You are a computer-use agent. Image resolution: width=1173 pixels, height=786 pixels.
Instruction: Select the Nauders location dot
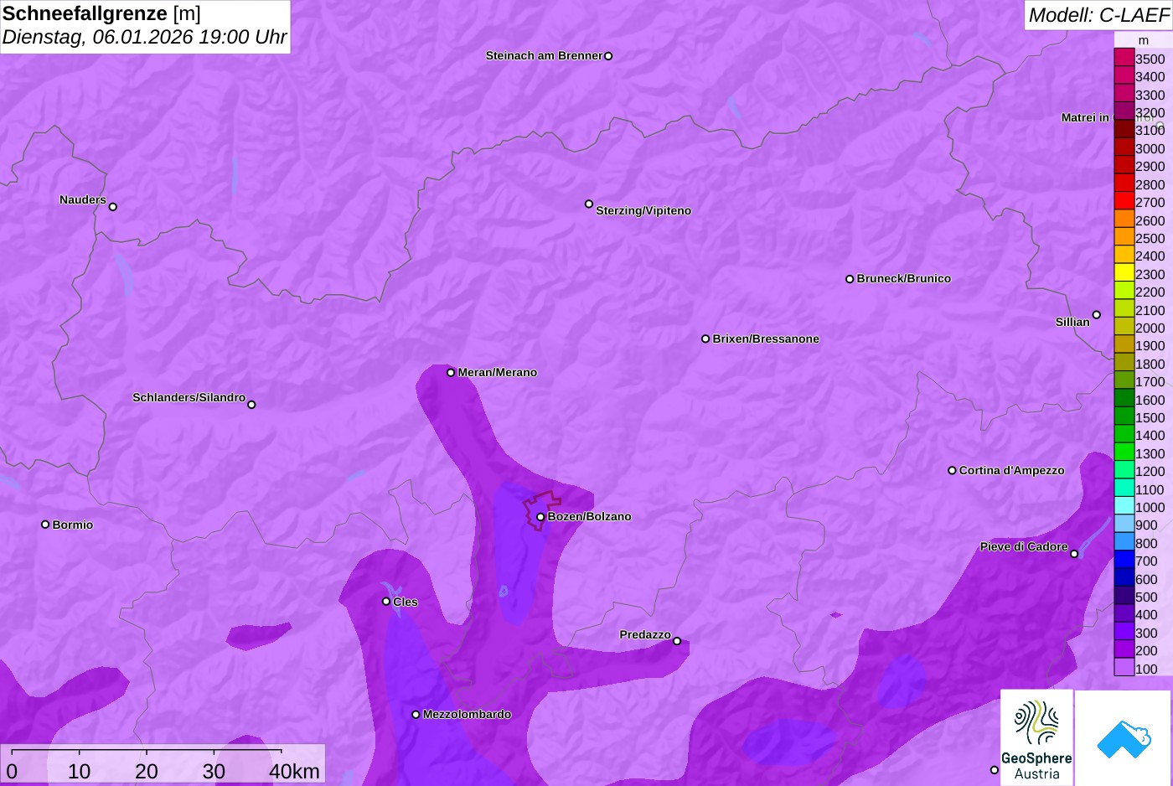[x=113, y=207]
